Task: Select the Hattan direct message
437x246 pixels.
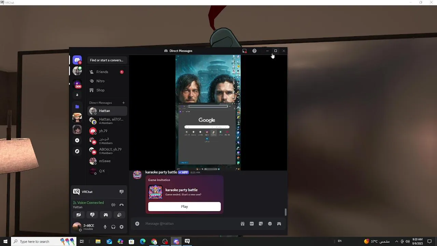Action: click(107, 111)
